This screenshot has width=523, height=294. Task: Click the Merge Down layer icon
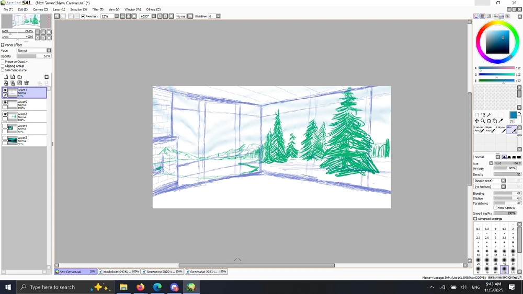[x=13, y=83]
